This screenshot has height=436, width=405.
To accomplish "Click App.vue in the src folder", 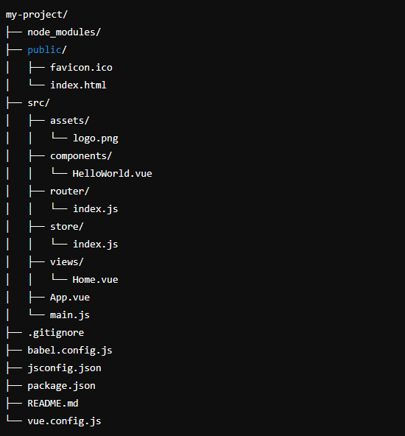I will pyautogui.click(x=70, y=298).
